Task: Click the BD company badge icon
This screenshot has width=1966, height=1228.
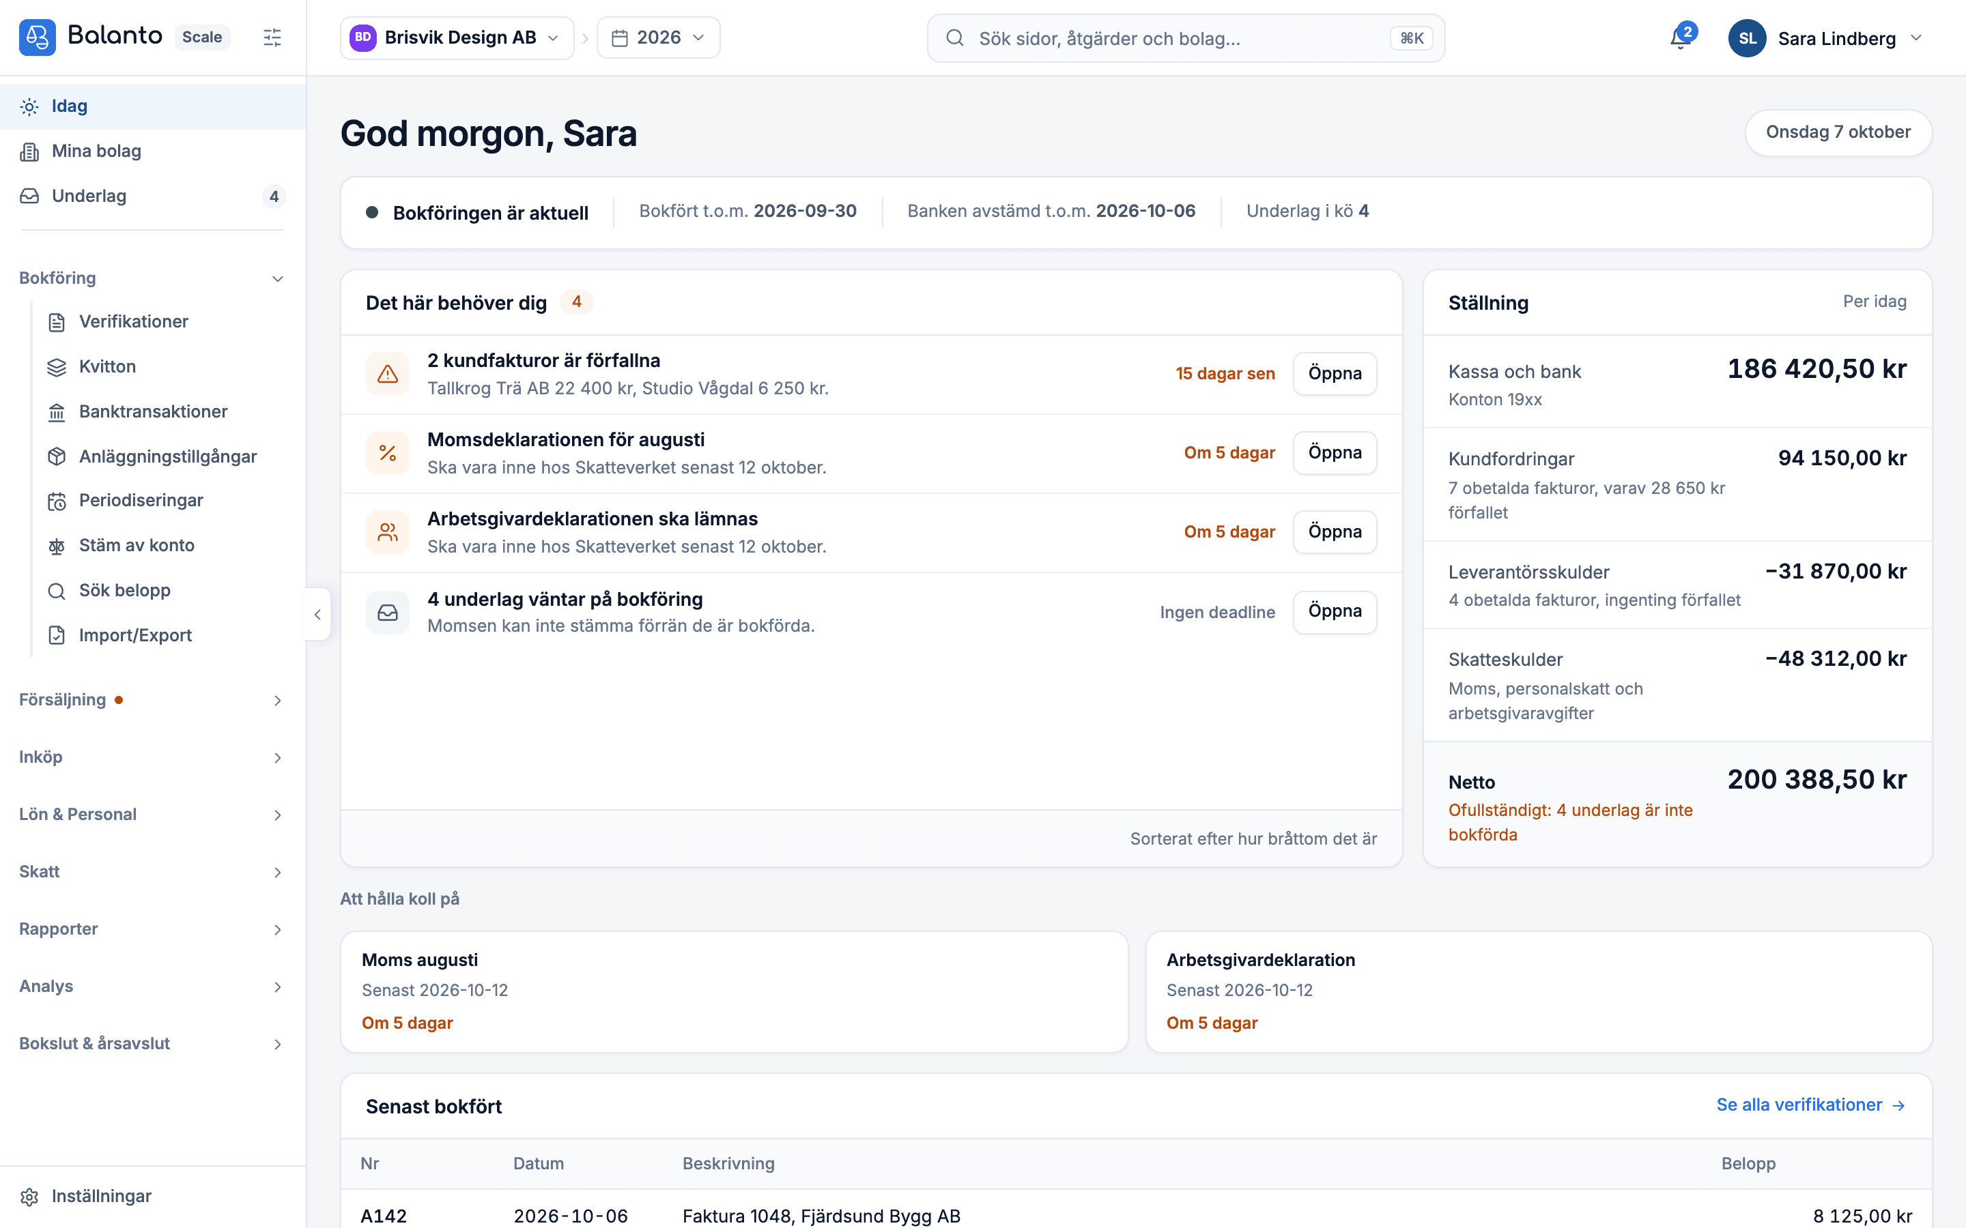Action: [362, 38]
